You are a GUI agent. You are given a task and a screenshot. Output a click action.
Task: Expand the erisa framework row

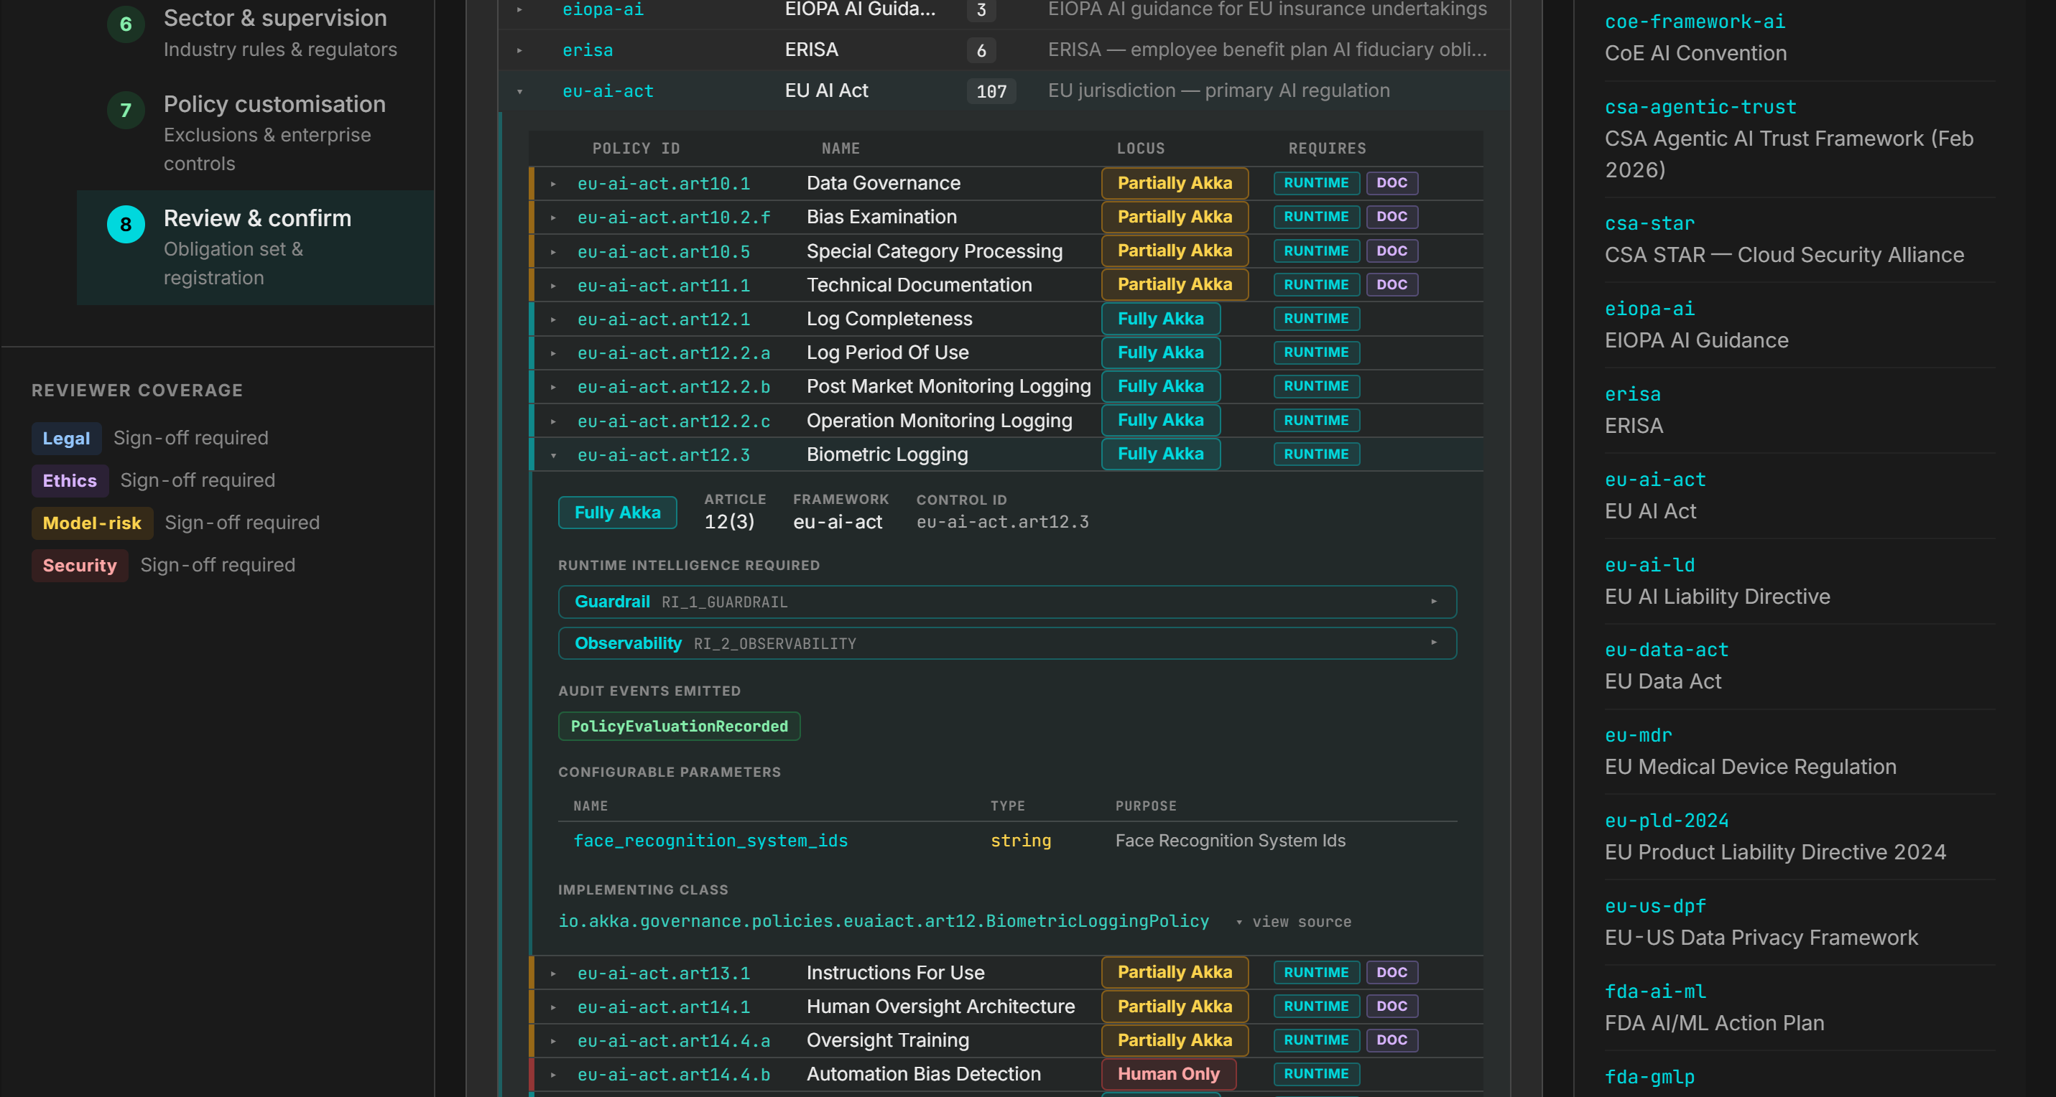519,50
